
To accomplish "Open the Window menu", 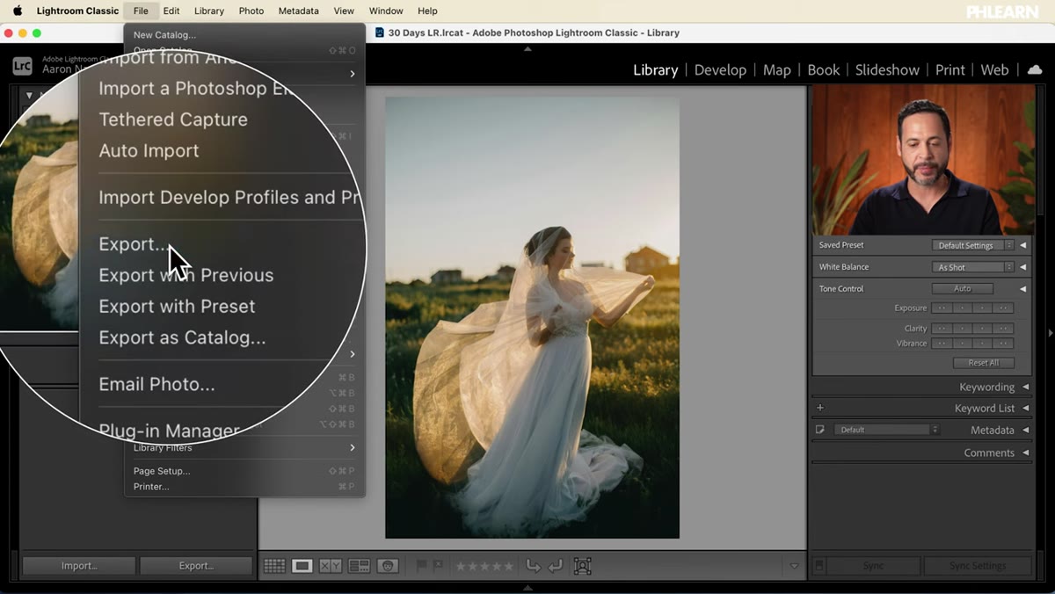I will tap(386, 11).
